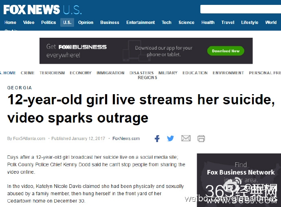This screenshot has width=281, height=207.
Task: Click the Fox Business Network finder ad
Action: coord(239,180)
